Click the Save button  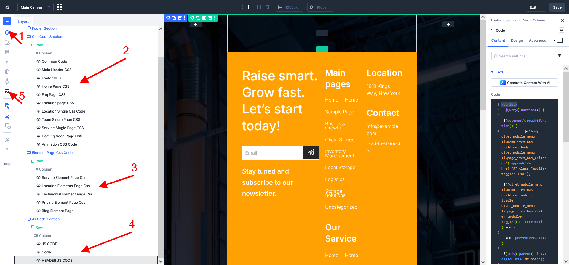tap(557, 7)
